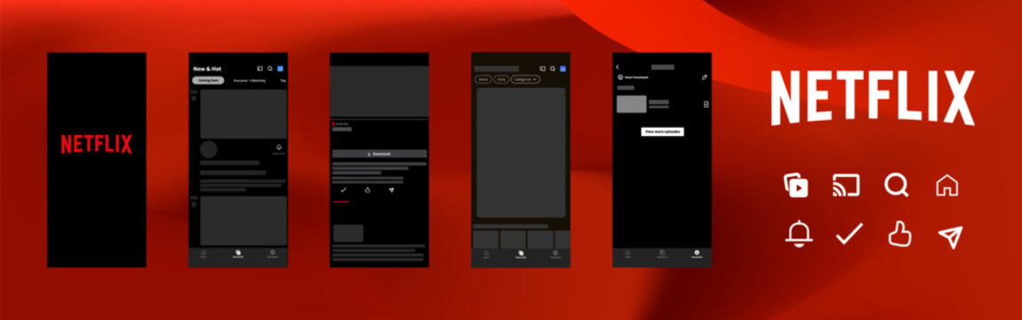
Task: Click thumbs up rate icon on title details screen
Action: 368,189
